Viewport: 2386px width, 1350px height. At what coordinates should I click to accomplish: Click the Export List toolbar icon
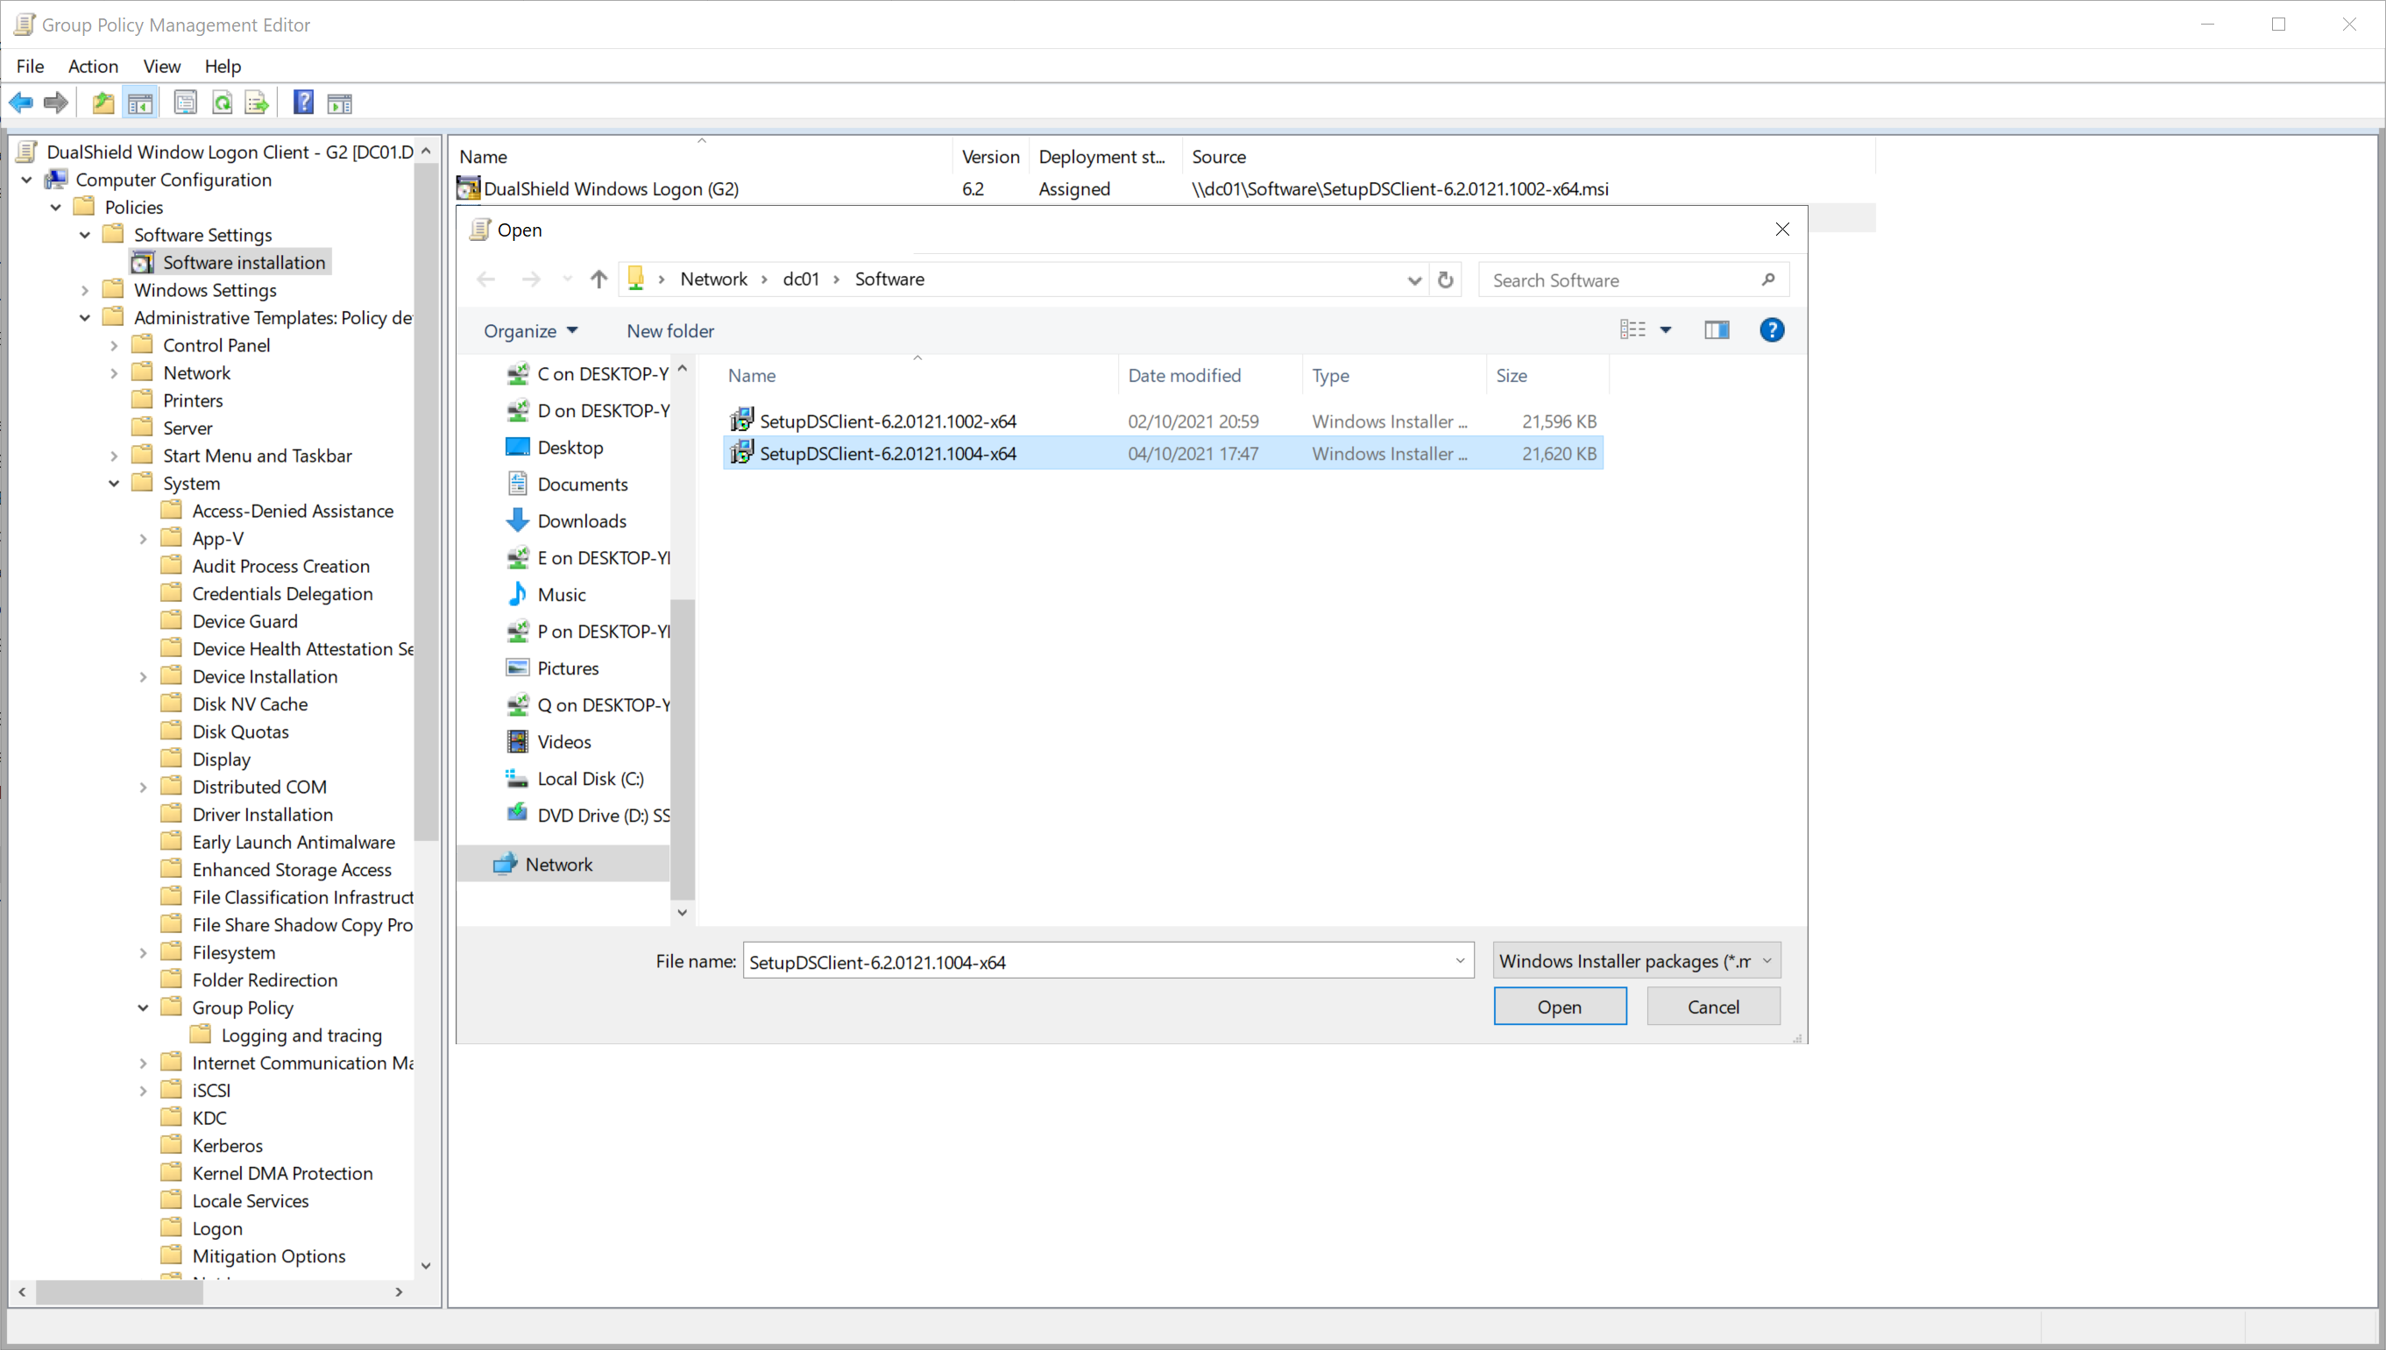(257, 102)
